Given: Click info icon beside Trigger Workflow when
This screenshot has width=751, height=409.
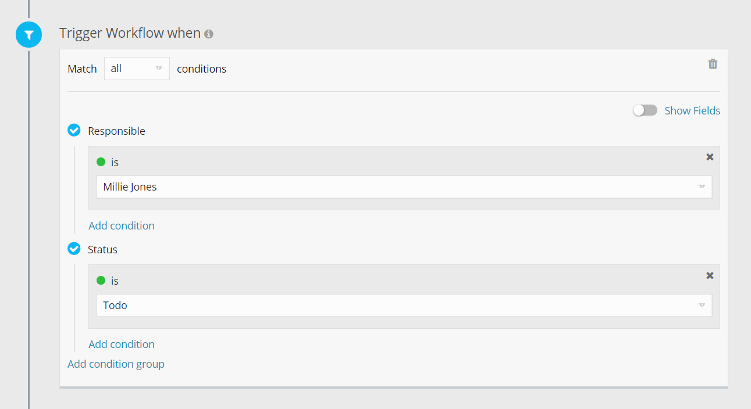Looking at the screenshot, I should (x=209, y=34).
